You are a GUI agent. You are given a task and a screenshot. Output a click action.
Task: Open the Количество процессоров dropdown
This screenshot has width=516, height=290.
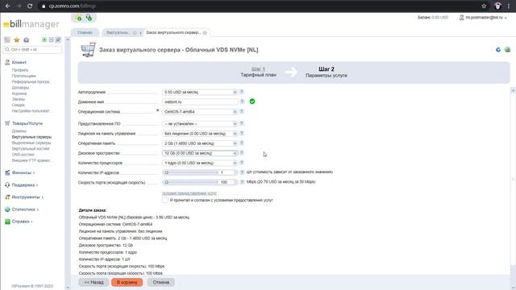[x=199, y=163]
